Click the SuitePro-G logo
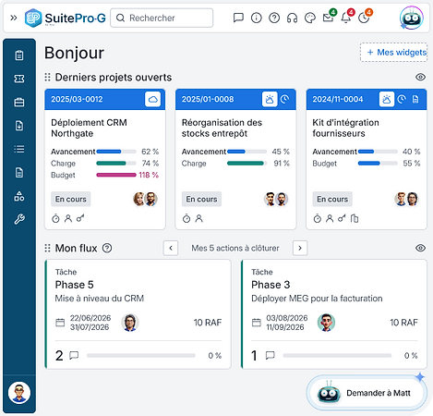433x416 pixels. tap(65, 18)
